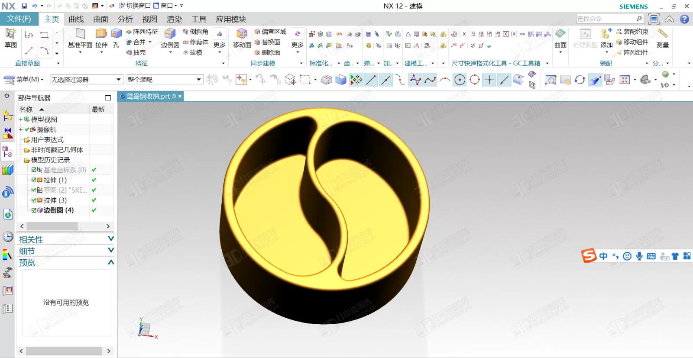Open the 菜单(M) dropdown

click(x=24, y=80)
